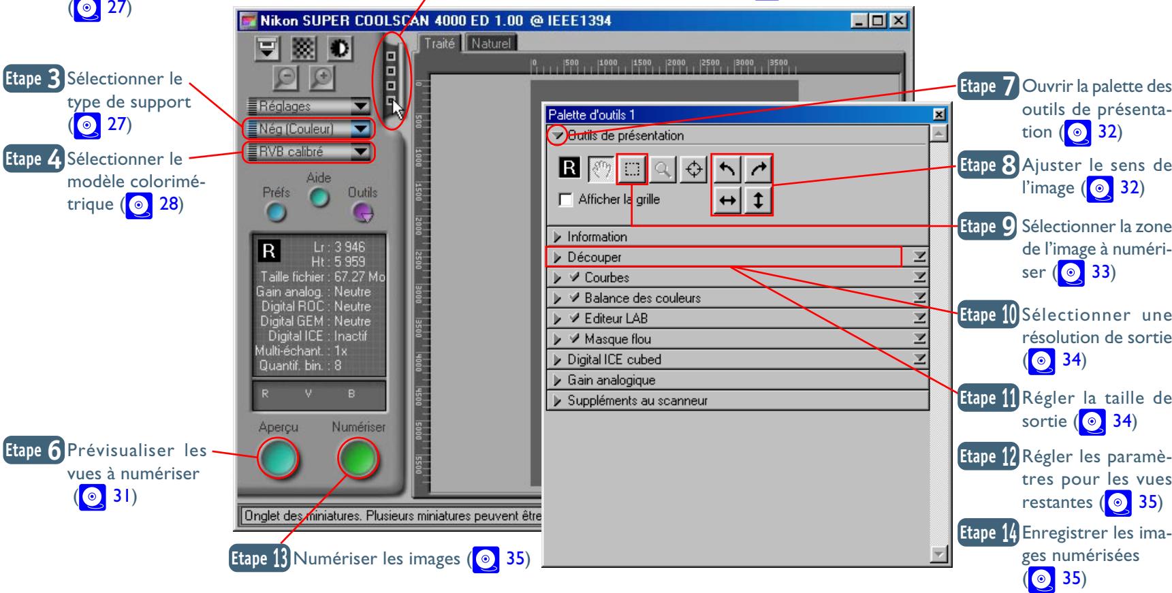Screen dimensions: 1172x593
Task: Toggle the Balance des couleurs checkmark
Action: tap(573, 298)
